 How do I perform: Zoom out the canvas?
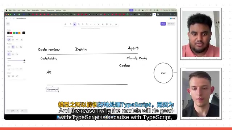(x=8, y=111)
